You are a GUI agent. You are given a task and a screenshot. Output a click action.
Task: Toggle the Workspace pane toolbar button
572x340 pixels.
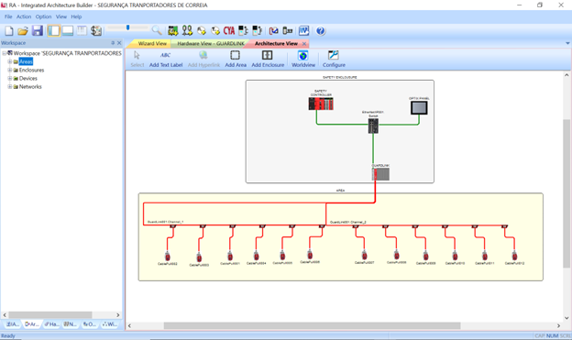(x=53, y=31)
